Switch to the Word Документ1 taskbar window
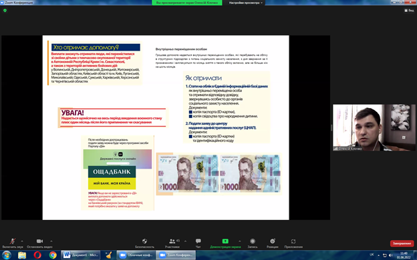The width and height of the screenshot is (417, 260). click(x=81, y=255)
